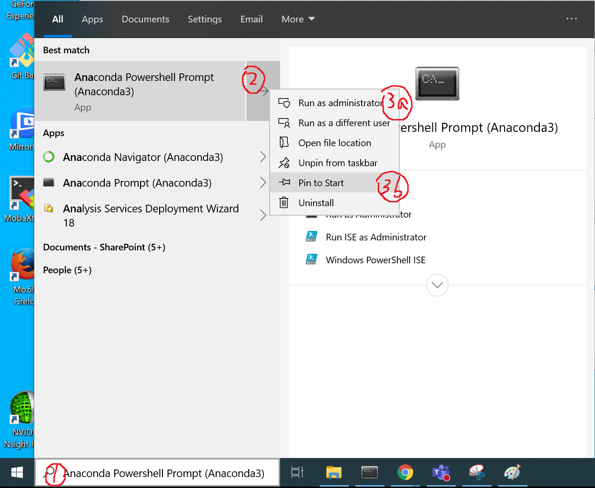Open Paint from the taskbar
Viewport: 595px width, 488px height.
coord(513,472)
